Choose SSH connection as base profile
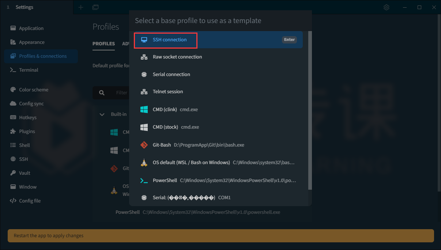 pyautogui.click(x=218, y=39)
